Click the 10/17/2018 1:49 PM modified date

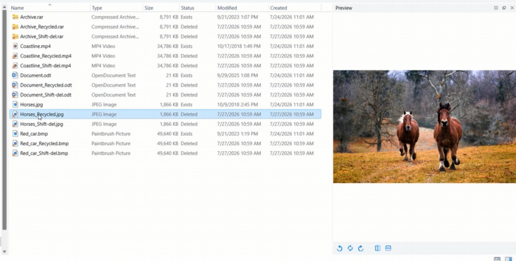pos(239,46)
